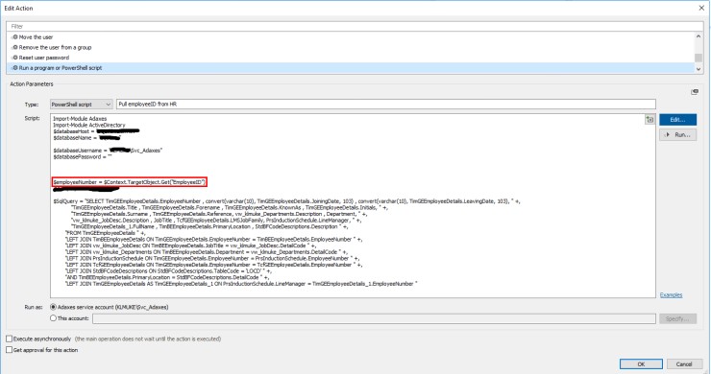The height and width of the screenshot is (374, 711).
Task: Click the 'LEFT JOIN PrsInductionSchedule' script line
Action: coord(212,258)
